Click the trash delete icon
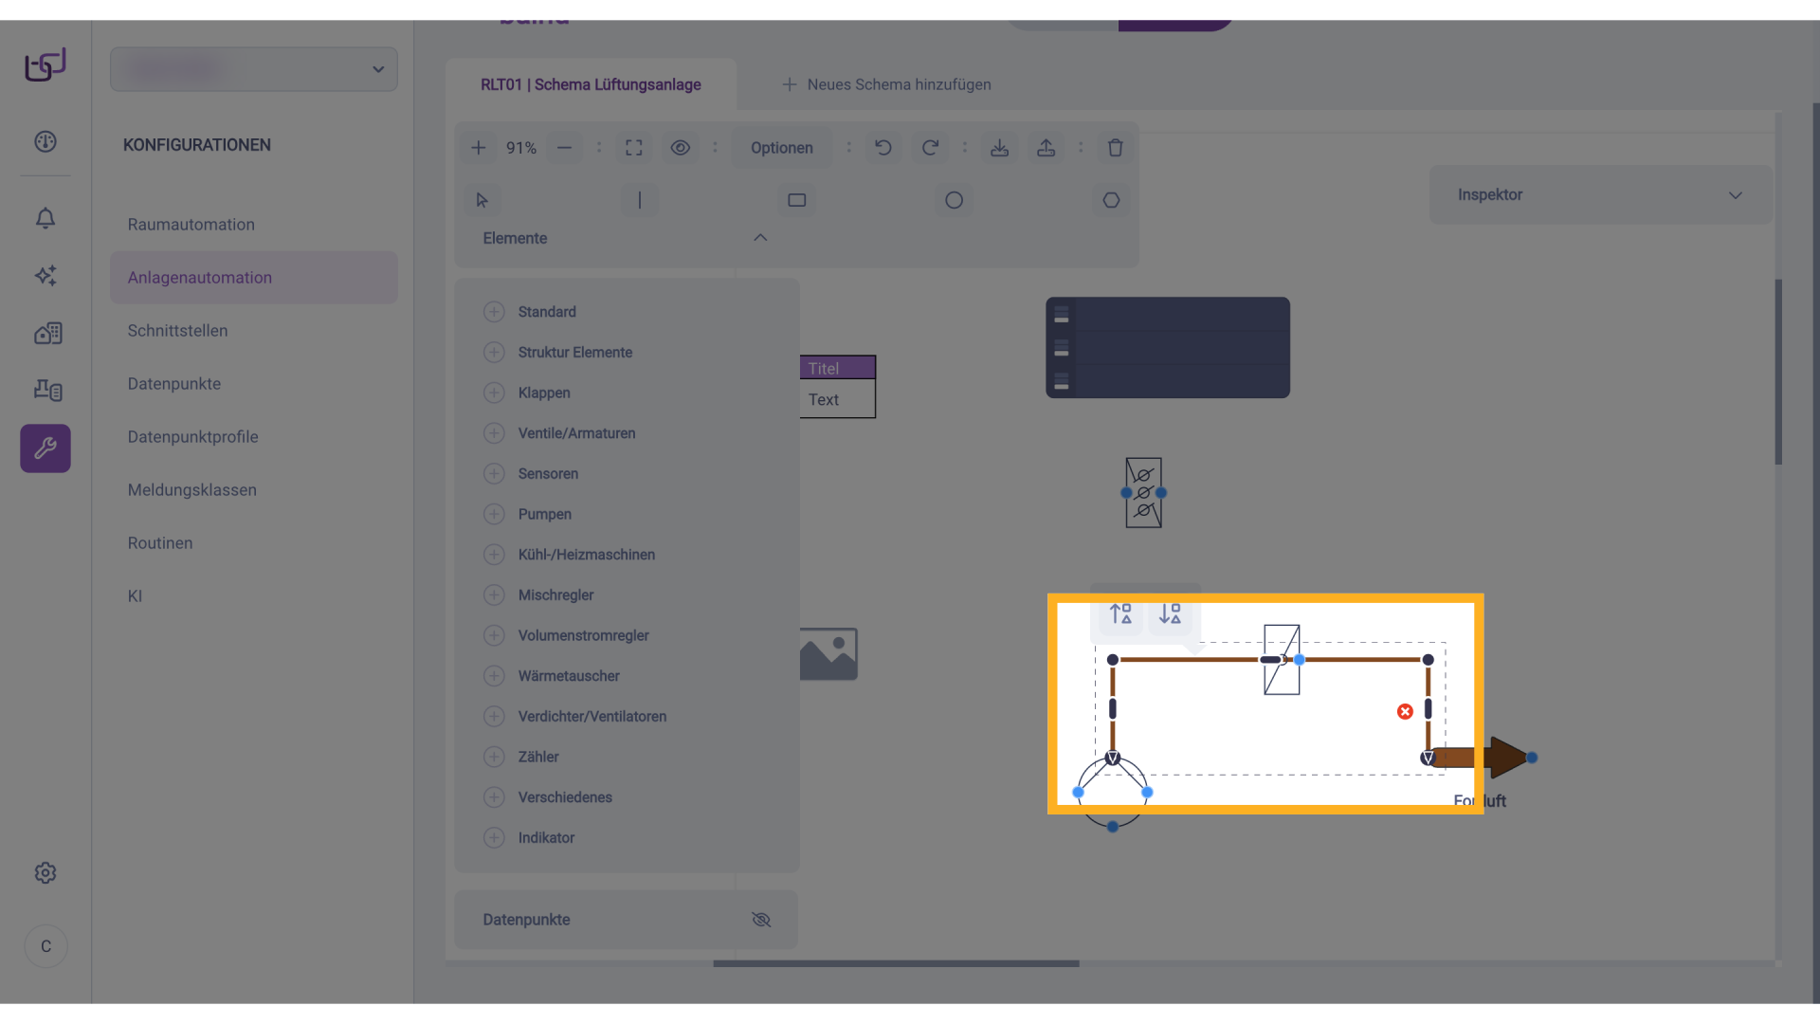Viewport: 1820px width, 1024px height. 1115,148
